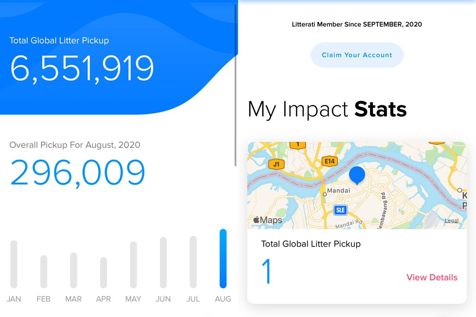The image size is (476, 317).
Task: Open the Legal link on the map
Action: pyautogui.click(x=451, y=221)
